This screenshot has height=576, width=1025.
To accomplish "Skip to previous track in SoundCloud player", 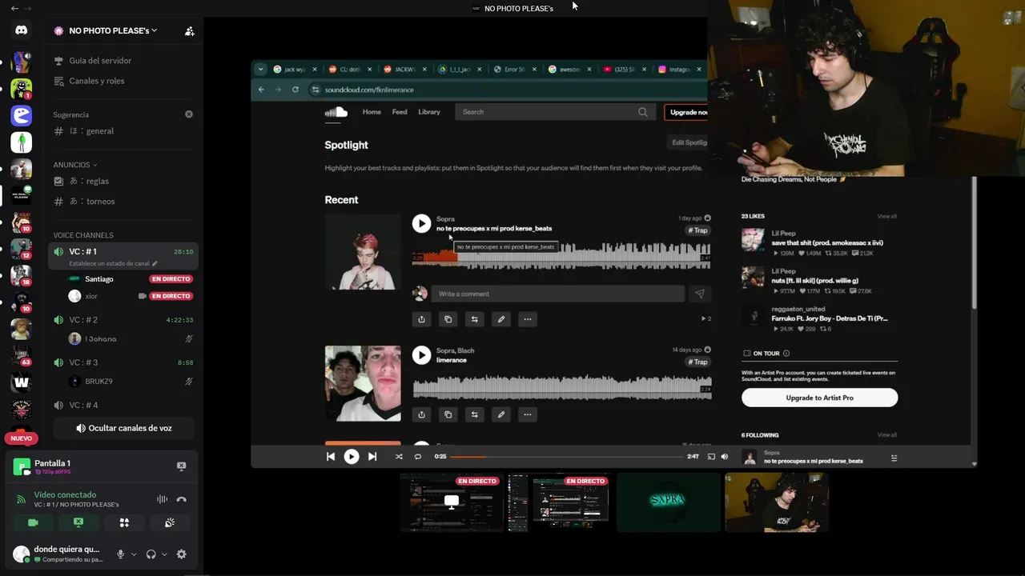I will point(330,457).
